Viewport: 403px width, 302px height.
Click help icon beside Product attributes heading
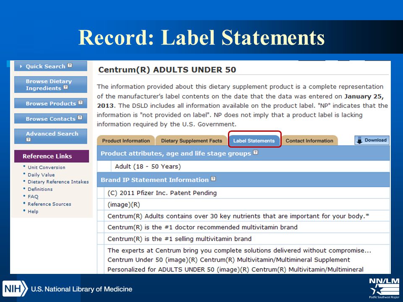point(256,152)
